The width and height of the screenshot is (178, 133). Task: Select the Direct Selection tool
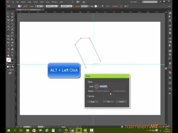click(12, 14)
